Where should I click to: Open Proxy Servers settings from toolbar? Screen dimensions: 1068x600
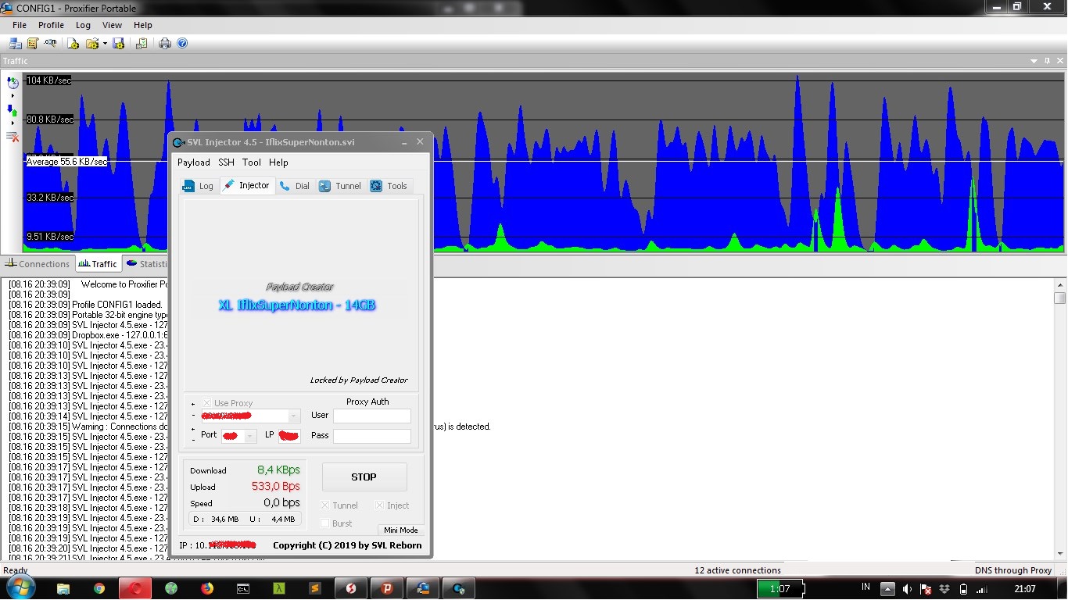point(15,44)
